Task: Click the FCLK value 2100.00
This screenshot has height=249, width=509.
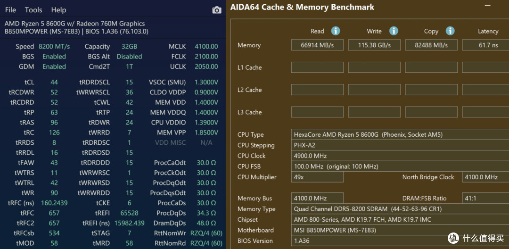Action: click(206, 57)
